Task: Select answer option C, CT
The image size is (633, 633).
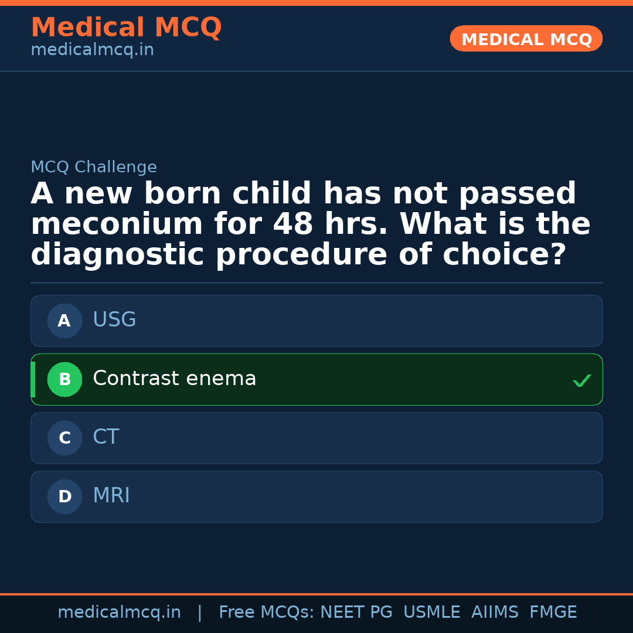Action: (x=316, y=438)
